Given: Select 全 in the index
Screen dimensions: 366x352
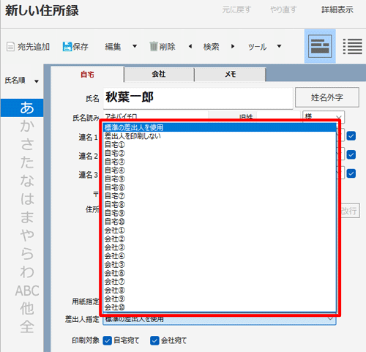Looking at the screenshot, I should [x=27, y=326].
